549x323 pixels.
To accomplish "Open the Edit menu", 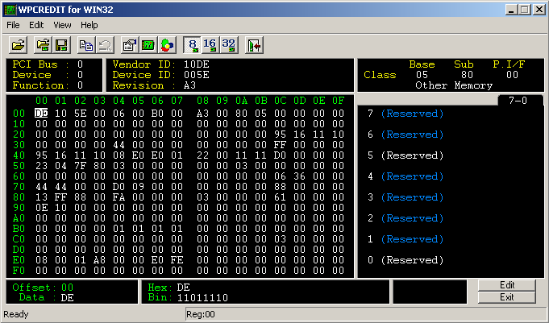I will (36, 25).
